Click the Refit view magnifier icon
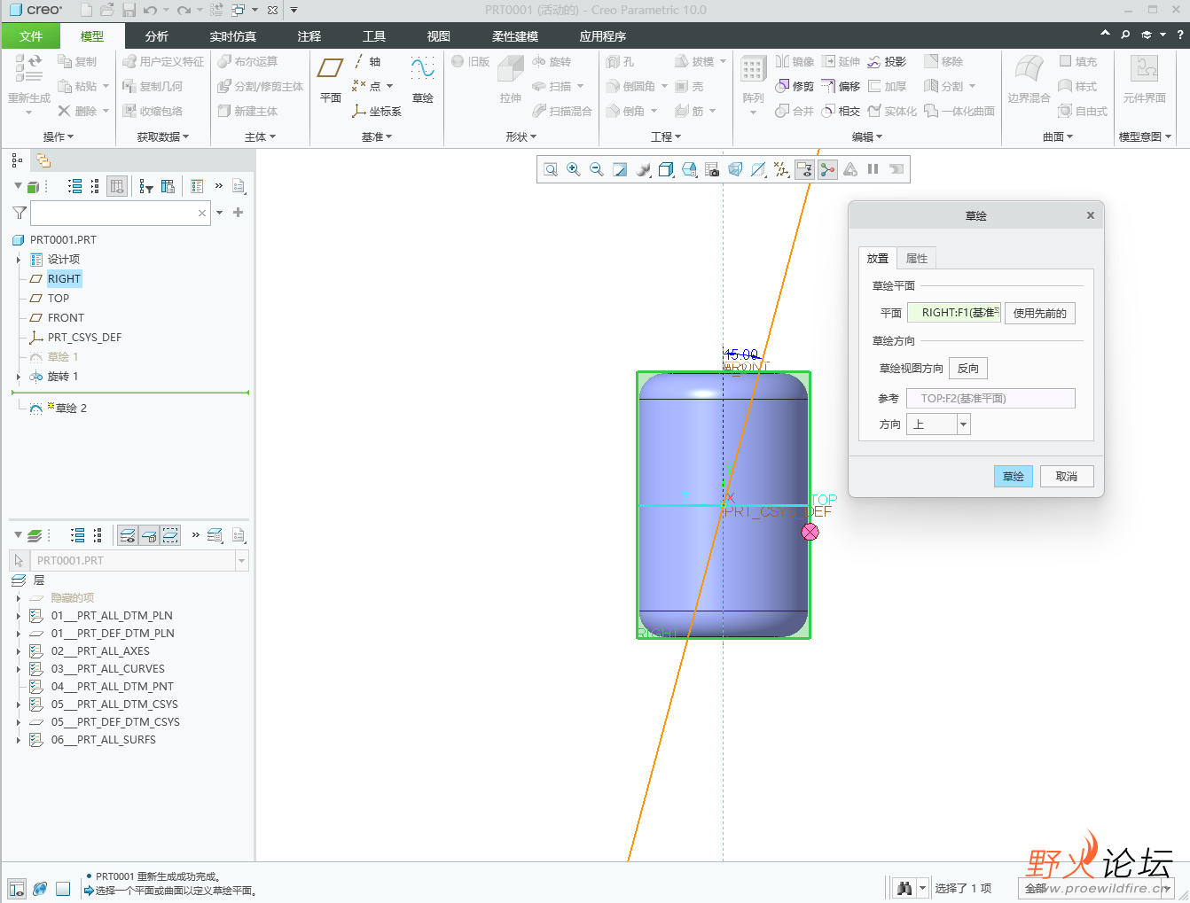The height and width of the screenshot is (903, 1190). (x=551, y=169)
